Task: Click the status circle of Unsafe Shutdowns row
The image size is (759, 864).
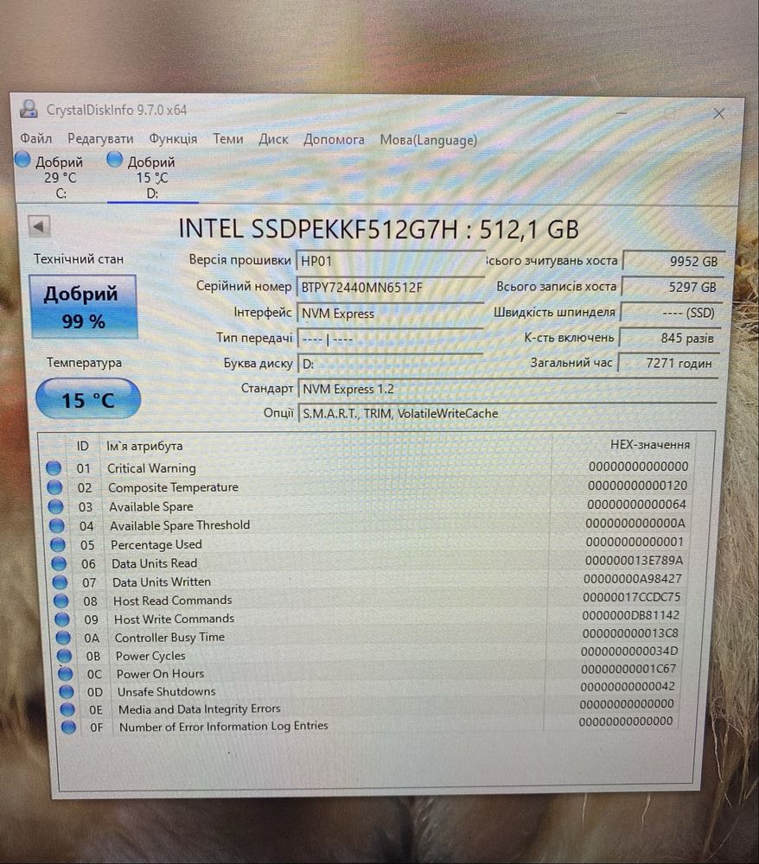Action: pyautogui.click(x=67, y=691)
